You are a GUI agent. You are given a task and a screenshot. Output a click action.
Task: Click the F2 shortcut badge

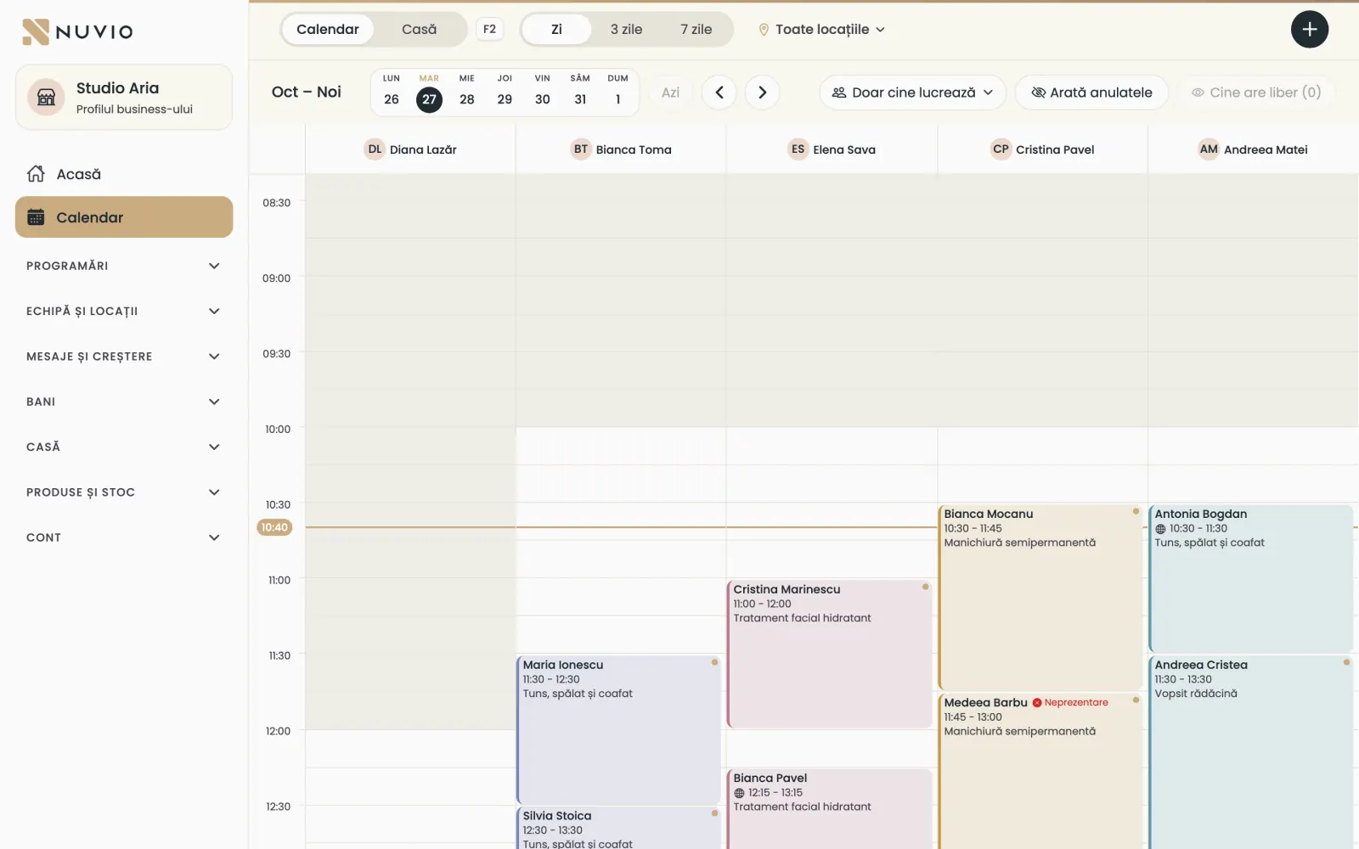(489, 29)
